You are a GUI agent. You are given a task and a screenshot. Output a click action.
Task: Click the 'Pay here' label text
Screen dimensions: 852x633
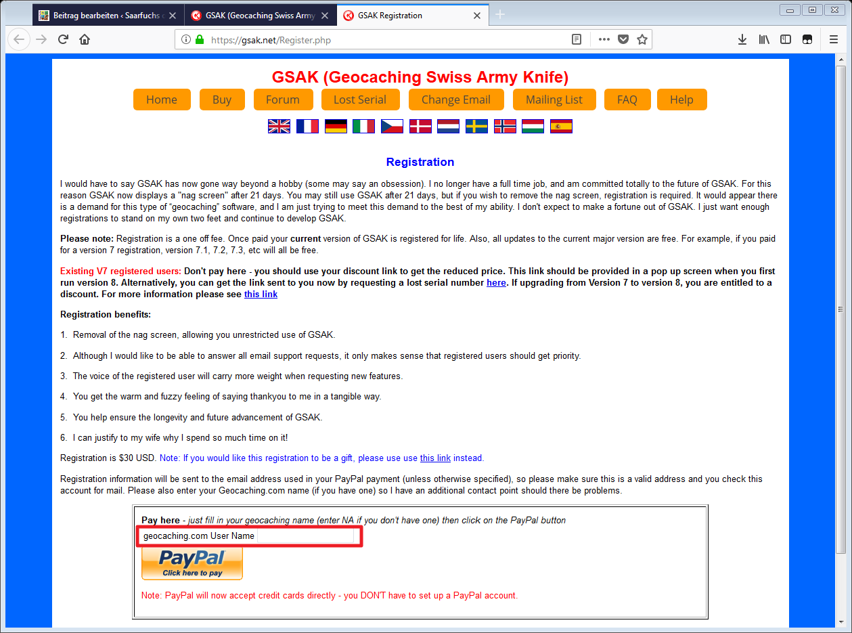(x=160, y=520)
